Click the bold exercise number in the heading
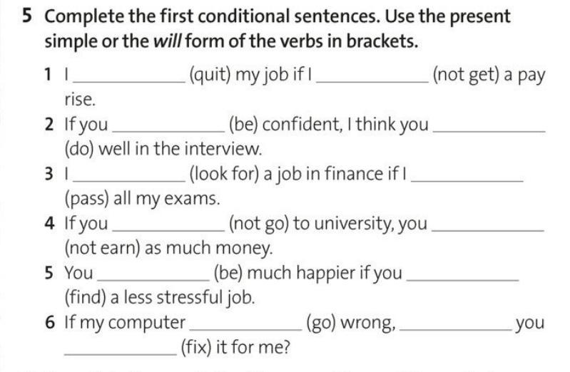The width and height of the screenshot is (570, 372). (26, 17)
